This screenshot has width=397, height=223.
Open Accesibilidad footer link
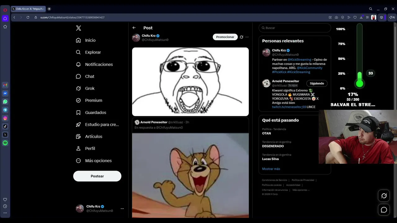click(x=293, y=185)
